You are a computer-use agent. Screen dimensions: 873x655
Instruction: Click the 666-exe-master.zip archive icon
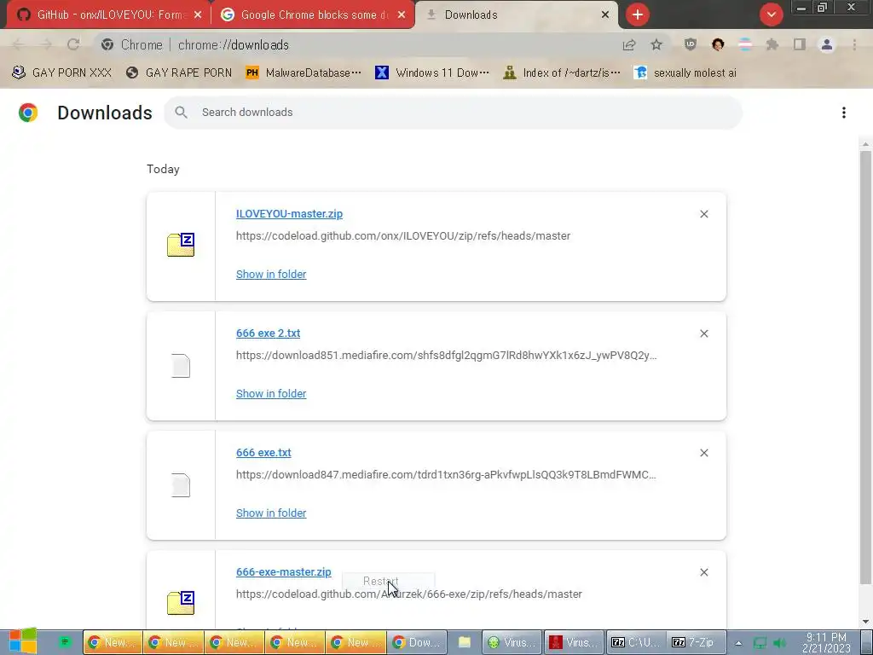tap(181, 603)
